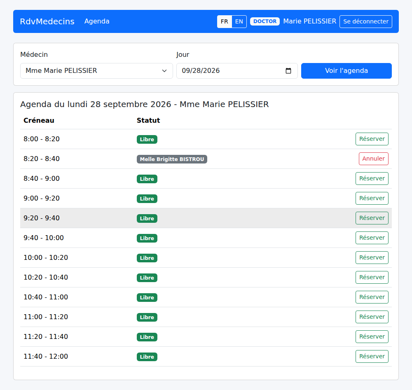Click the Libre badge for 11:40 - 12:00
Viewport: 412px width, 390px height.
(x=147, y=357)
